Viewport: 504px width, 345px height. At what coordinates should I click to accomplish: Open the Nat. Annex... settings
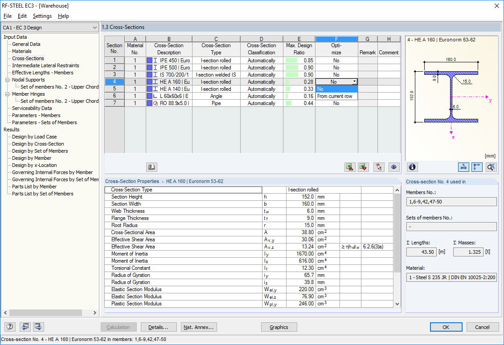point(199,327)
